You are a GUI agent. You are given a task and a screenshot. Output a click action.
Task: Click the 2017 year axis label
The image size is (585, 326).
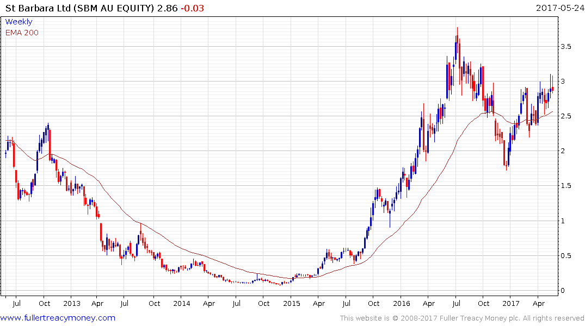click(511, 303)
